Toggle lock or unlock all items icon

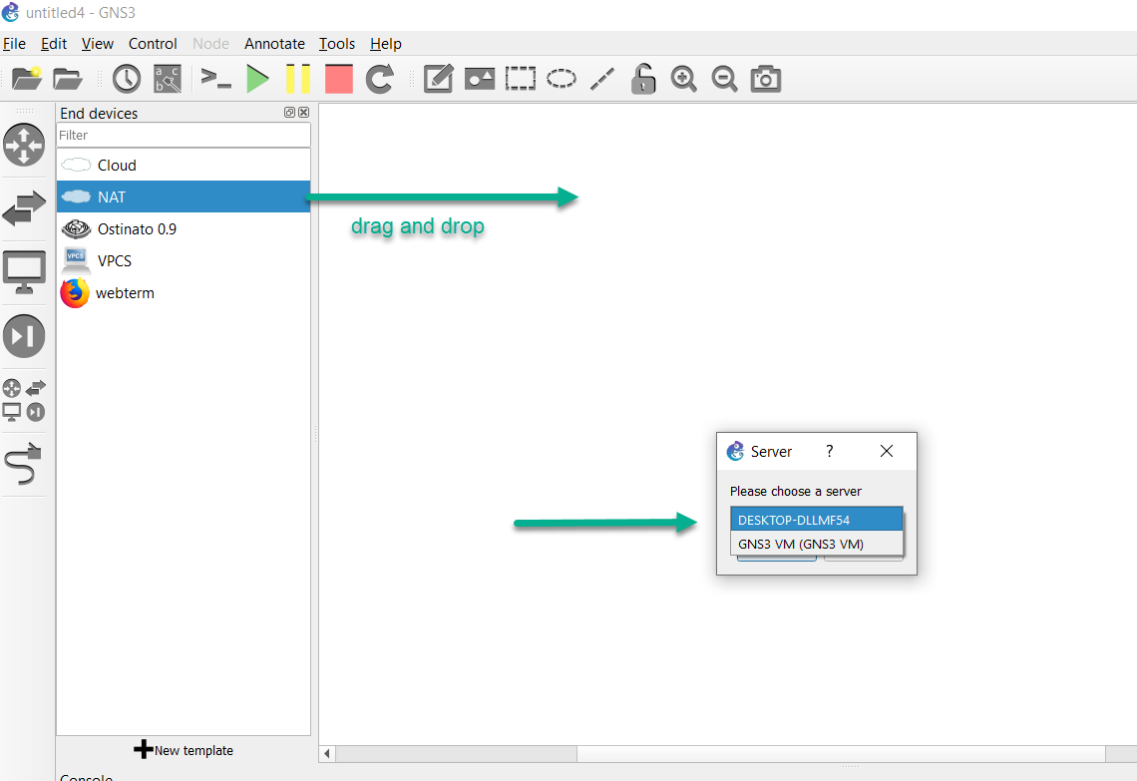click(642, 79)
